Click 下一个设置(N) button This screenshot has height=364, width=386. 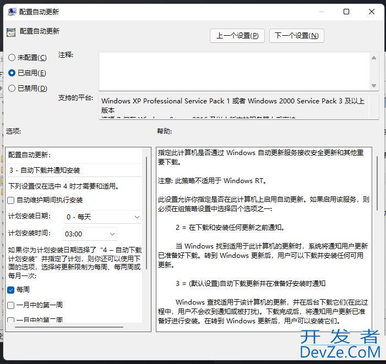297,36
